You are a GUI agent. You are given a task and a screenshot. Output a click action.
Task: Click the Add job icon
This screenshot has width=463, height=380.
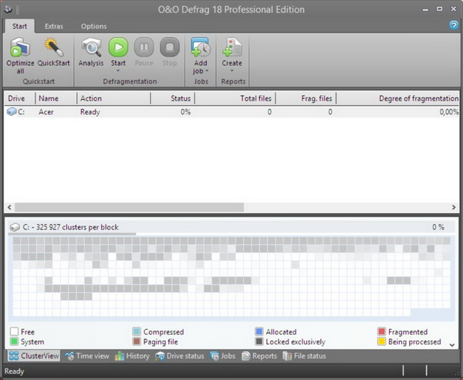[201, 48]
